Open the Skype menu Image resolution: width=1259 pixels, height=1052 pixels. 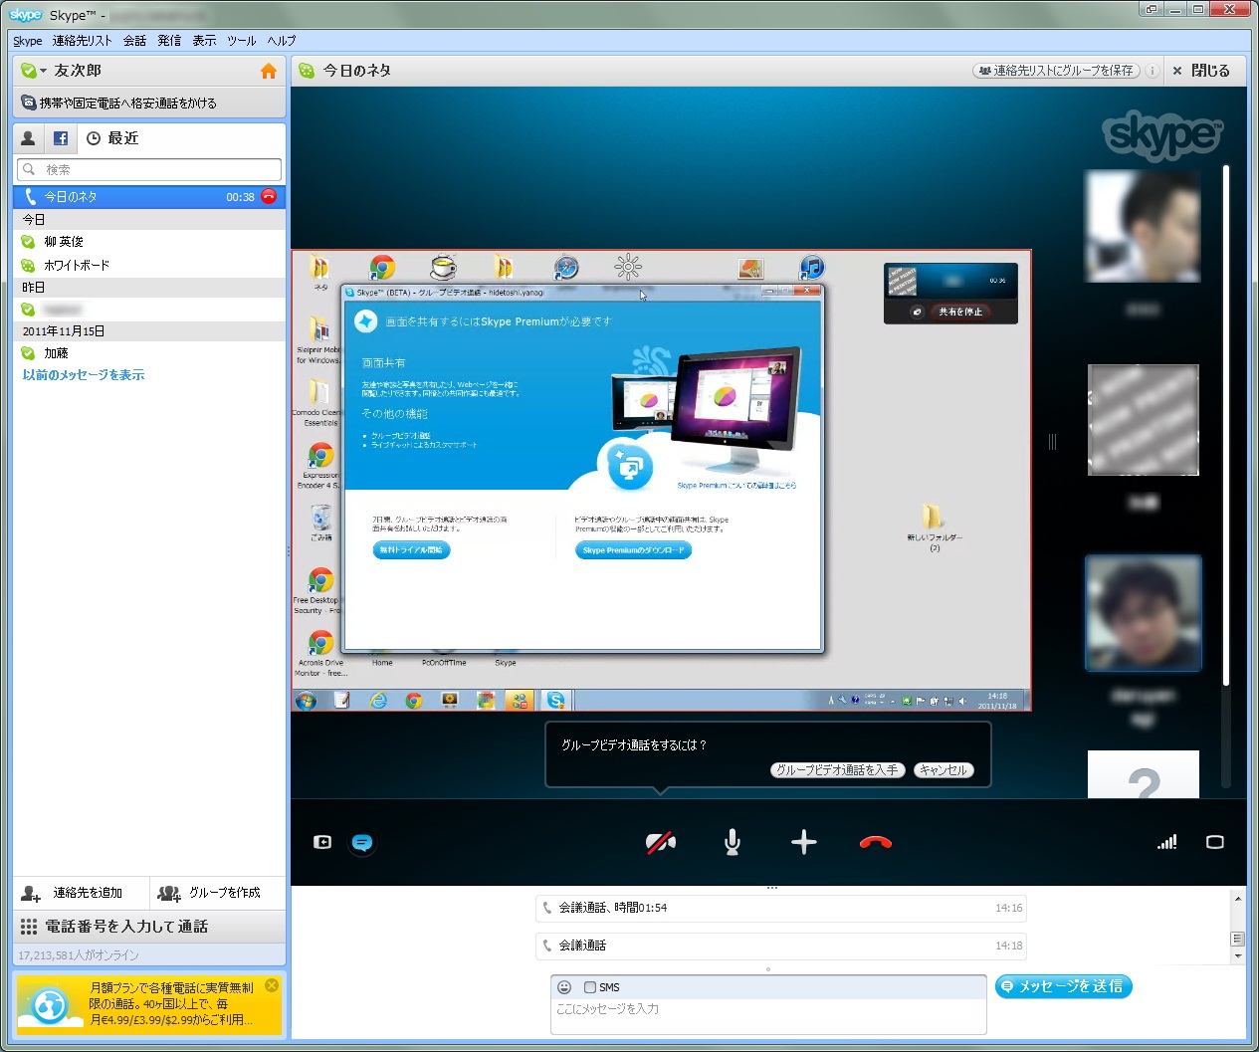[27, 41]
